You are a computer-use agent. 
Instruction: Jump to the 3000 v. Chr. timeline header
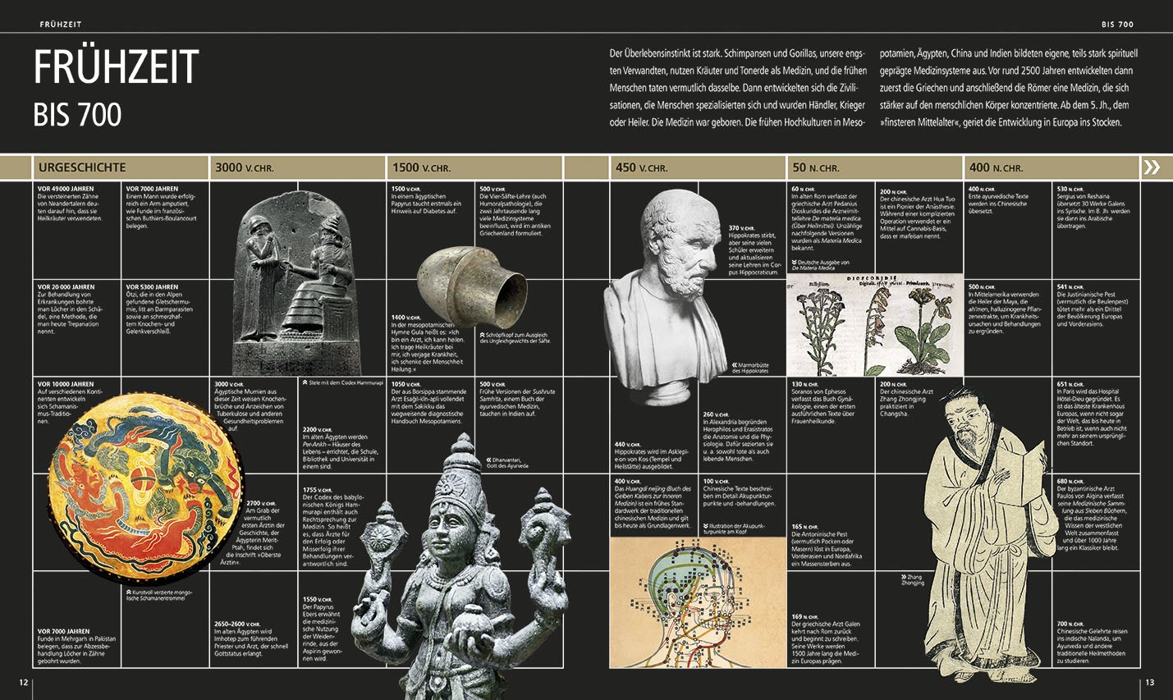click(245, 167)
